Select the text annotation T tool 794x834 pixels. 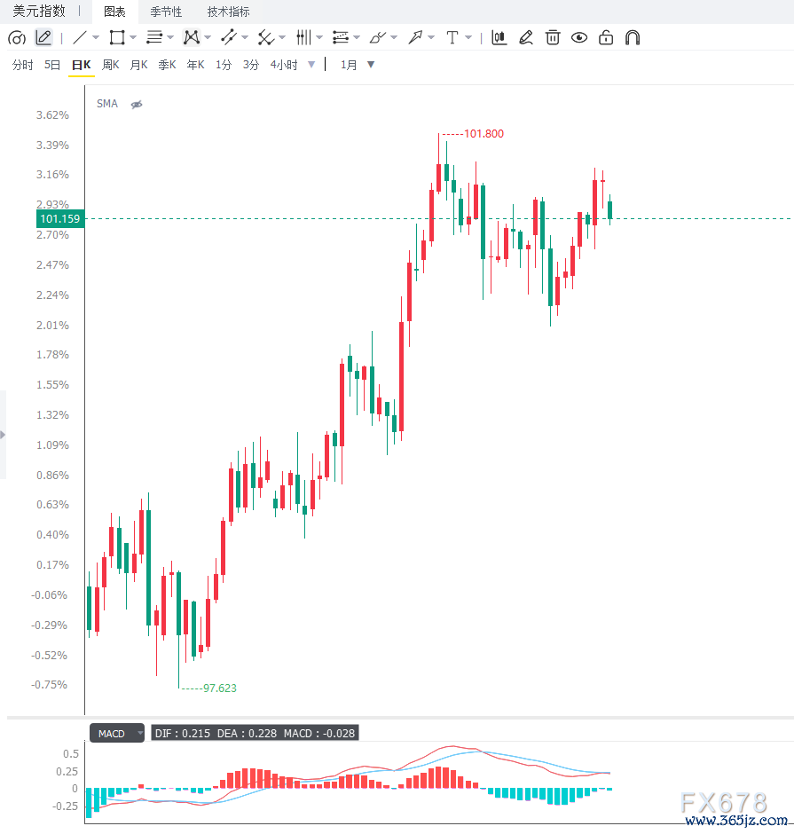click(452, 38)
